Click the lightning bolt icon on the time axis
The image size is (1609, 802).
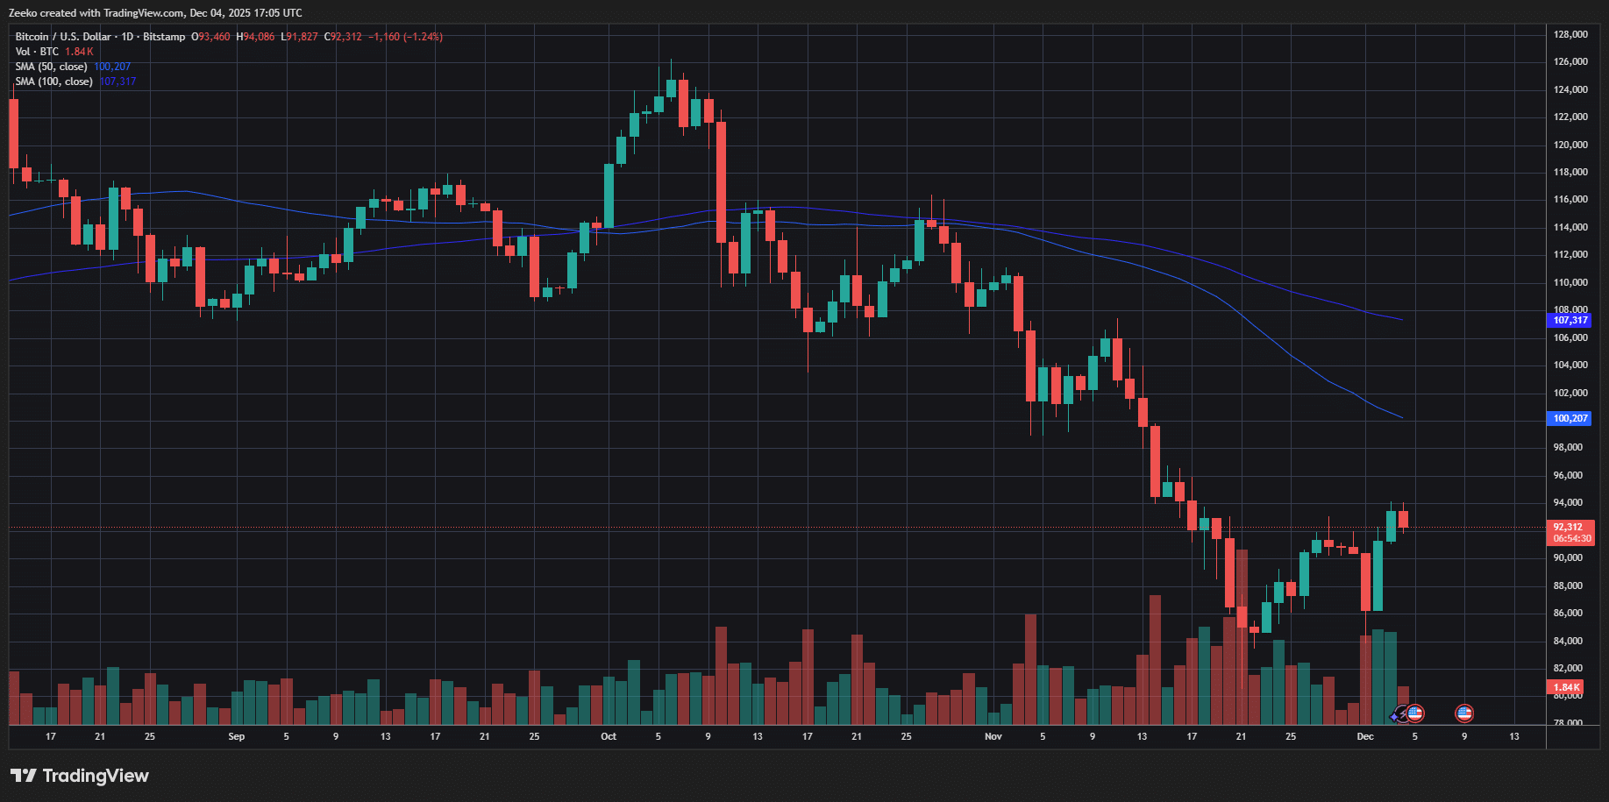point(1402,713)
